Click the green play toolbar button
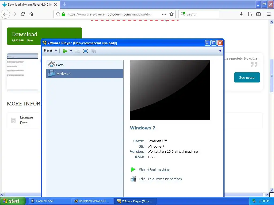Viewport: 274px width, 205px height. 65,51
